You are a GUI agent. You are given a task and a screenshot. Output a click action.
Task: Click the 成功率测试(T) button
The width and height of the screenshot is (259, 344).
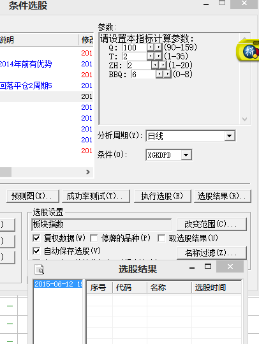(x=96, y=196)
